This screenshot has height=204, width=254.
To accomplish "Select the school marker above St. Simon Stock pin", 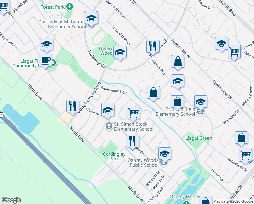I will pyautogui.click(x=108, y=111).
